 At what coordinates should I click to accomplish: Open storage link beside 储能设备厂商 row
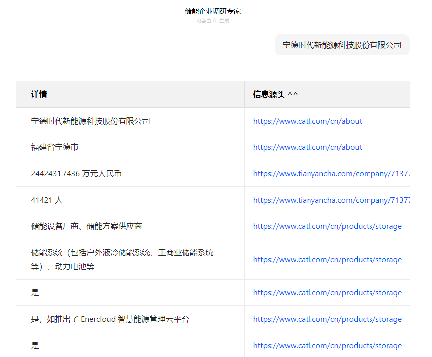point(327,226)
